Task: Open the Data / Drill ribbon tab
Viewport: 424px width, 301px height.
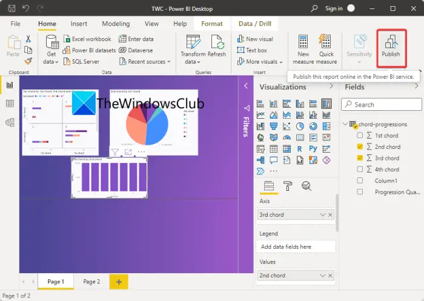Action: coord(255,24)
